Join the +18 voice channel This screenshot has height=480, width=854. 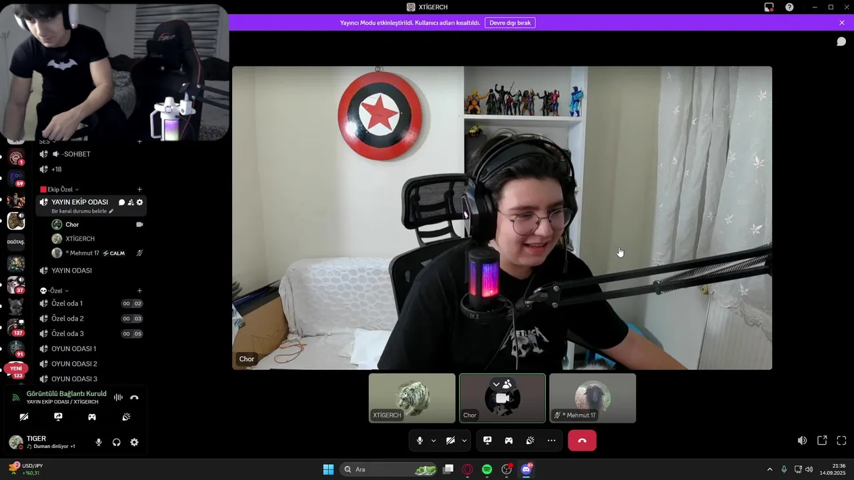[x=91, y=169]
